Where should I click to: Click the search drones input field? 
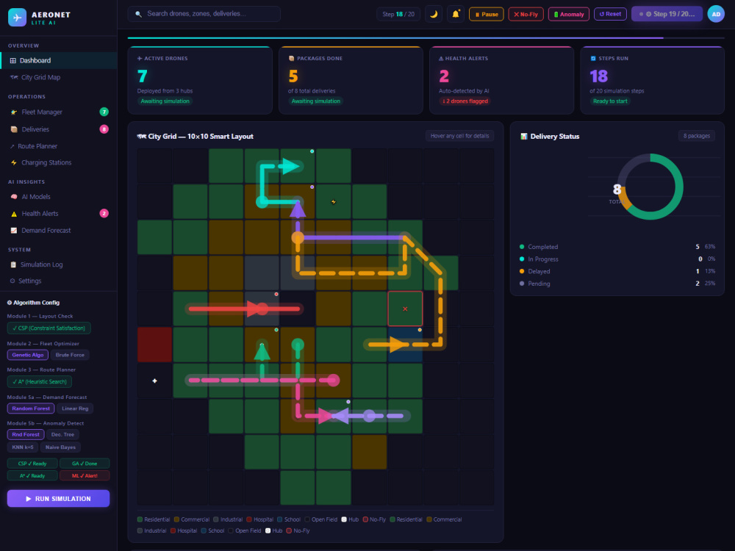click(x=204, y=14)
